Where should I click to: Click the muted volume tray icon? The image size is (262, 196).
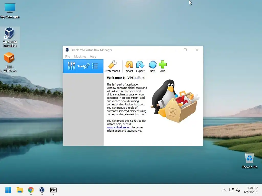(238, 190)
